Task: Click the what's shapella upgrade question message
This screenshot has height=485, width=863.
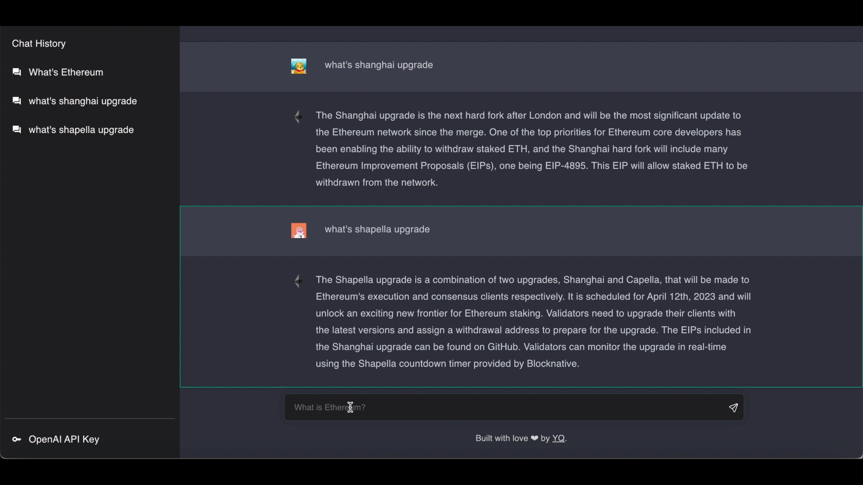Action: (x=377, y=229)
